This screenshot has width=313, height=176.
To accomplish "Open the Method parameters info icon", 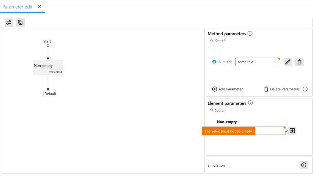I will tap(250, 33).
